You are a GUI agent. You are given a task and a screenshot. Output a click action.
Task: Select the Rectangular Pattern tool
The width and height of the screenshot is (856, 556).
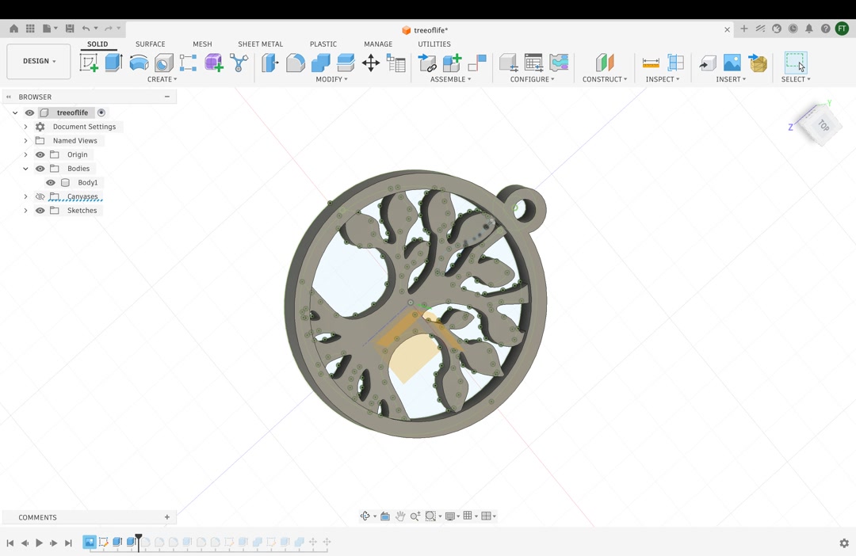pyautogui.click(x=189, y=63)
